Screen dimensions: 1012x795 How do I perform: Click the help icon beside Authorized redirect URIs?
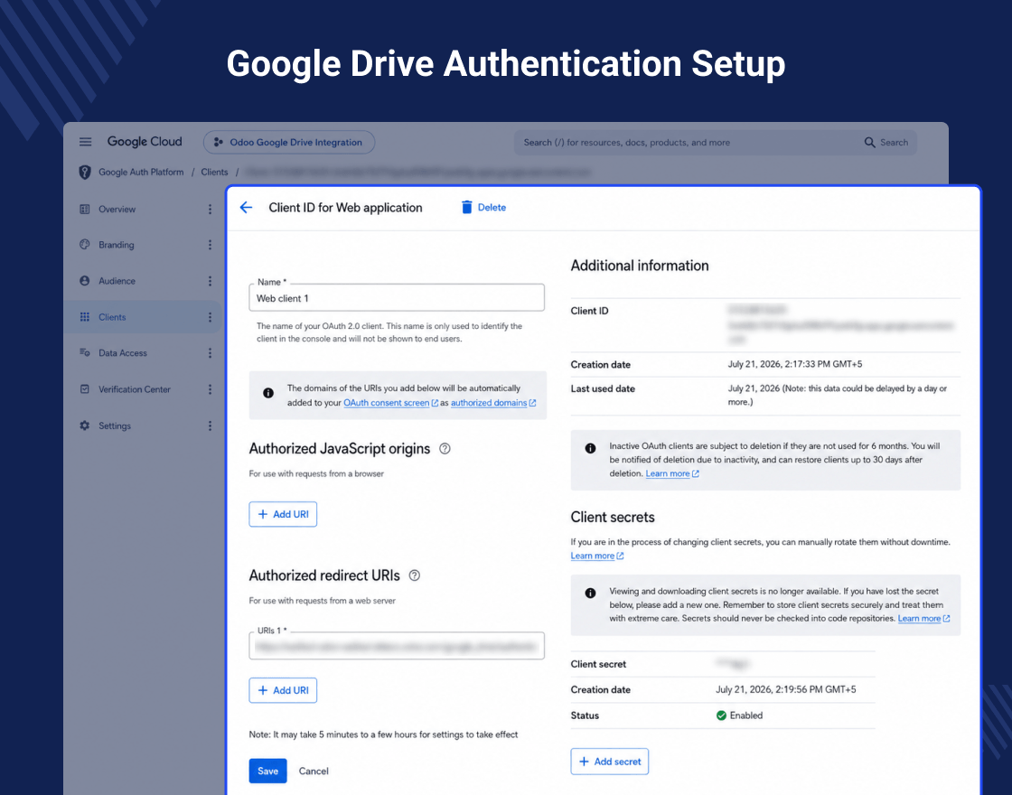(415, 575)
